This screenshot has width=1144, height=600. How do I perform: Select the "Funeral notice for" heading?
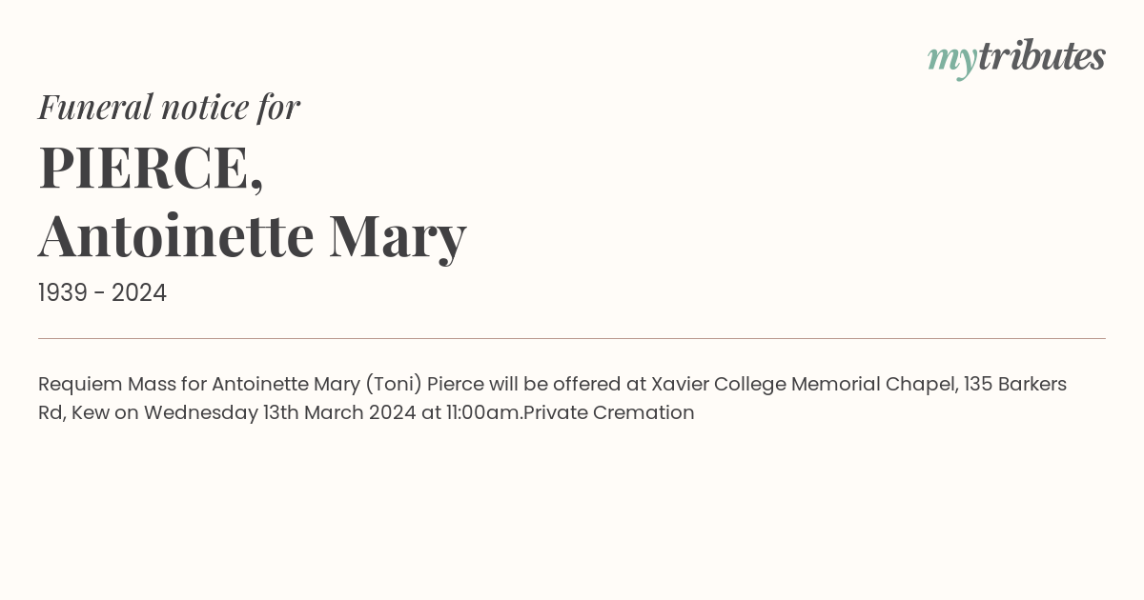point(169,107)
